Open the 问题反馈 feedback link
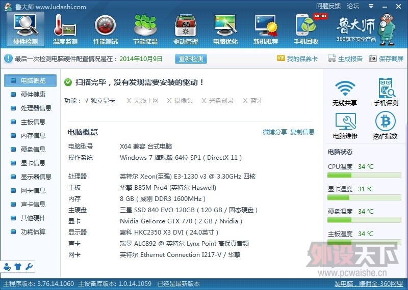Image resolution: width=408 pixels, height=290 pixels. pyautogui.click(x=328, y=6)
